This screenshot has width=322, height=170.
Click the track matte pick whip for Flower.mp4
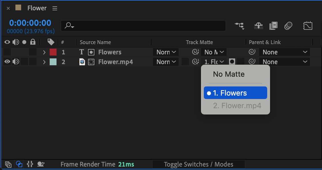coord(195,62)
